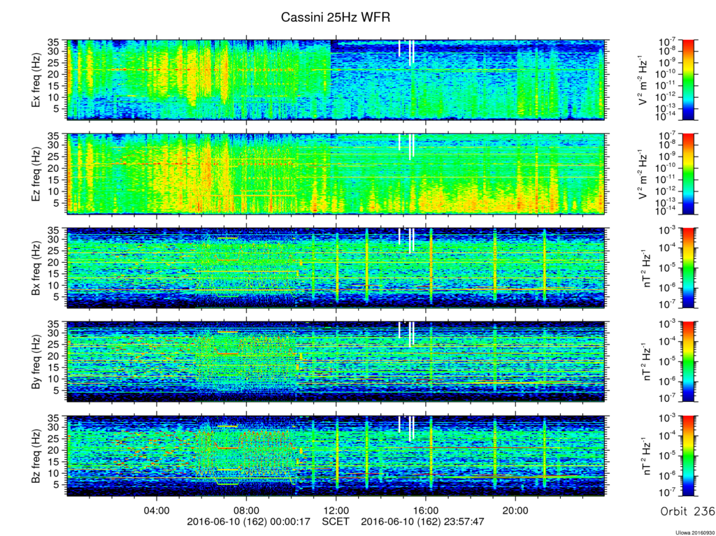Click the "Cassini 25Hz WFR" title

pos(336,17)
